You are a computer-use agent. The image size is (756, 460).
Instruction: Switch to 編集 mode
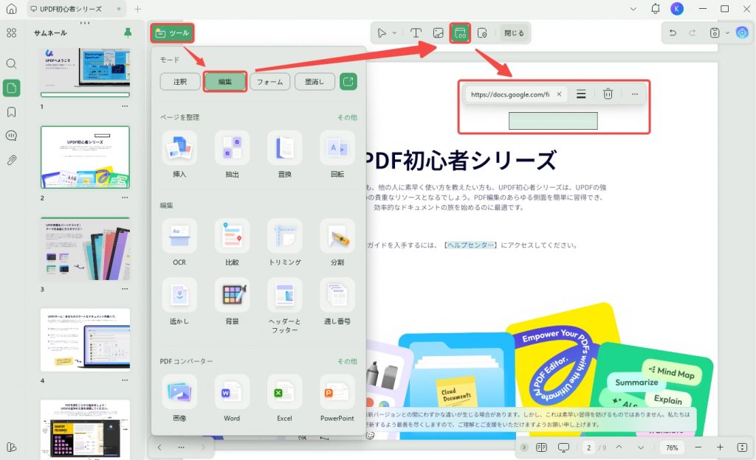click(225, 82)
